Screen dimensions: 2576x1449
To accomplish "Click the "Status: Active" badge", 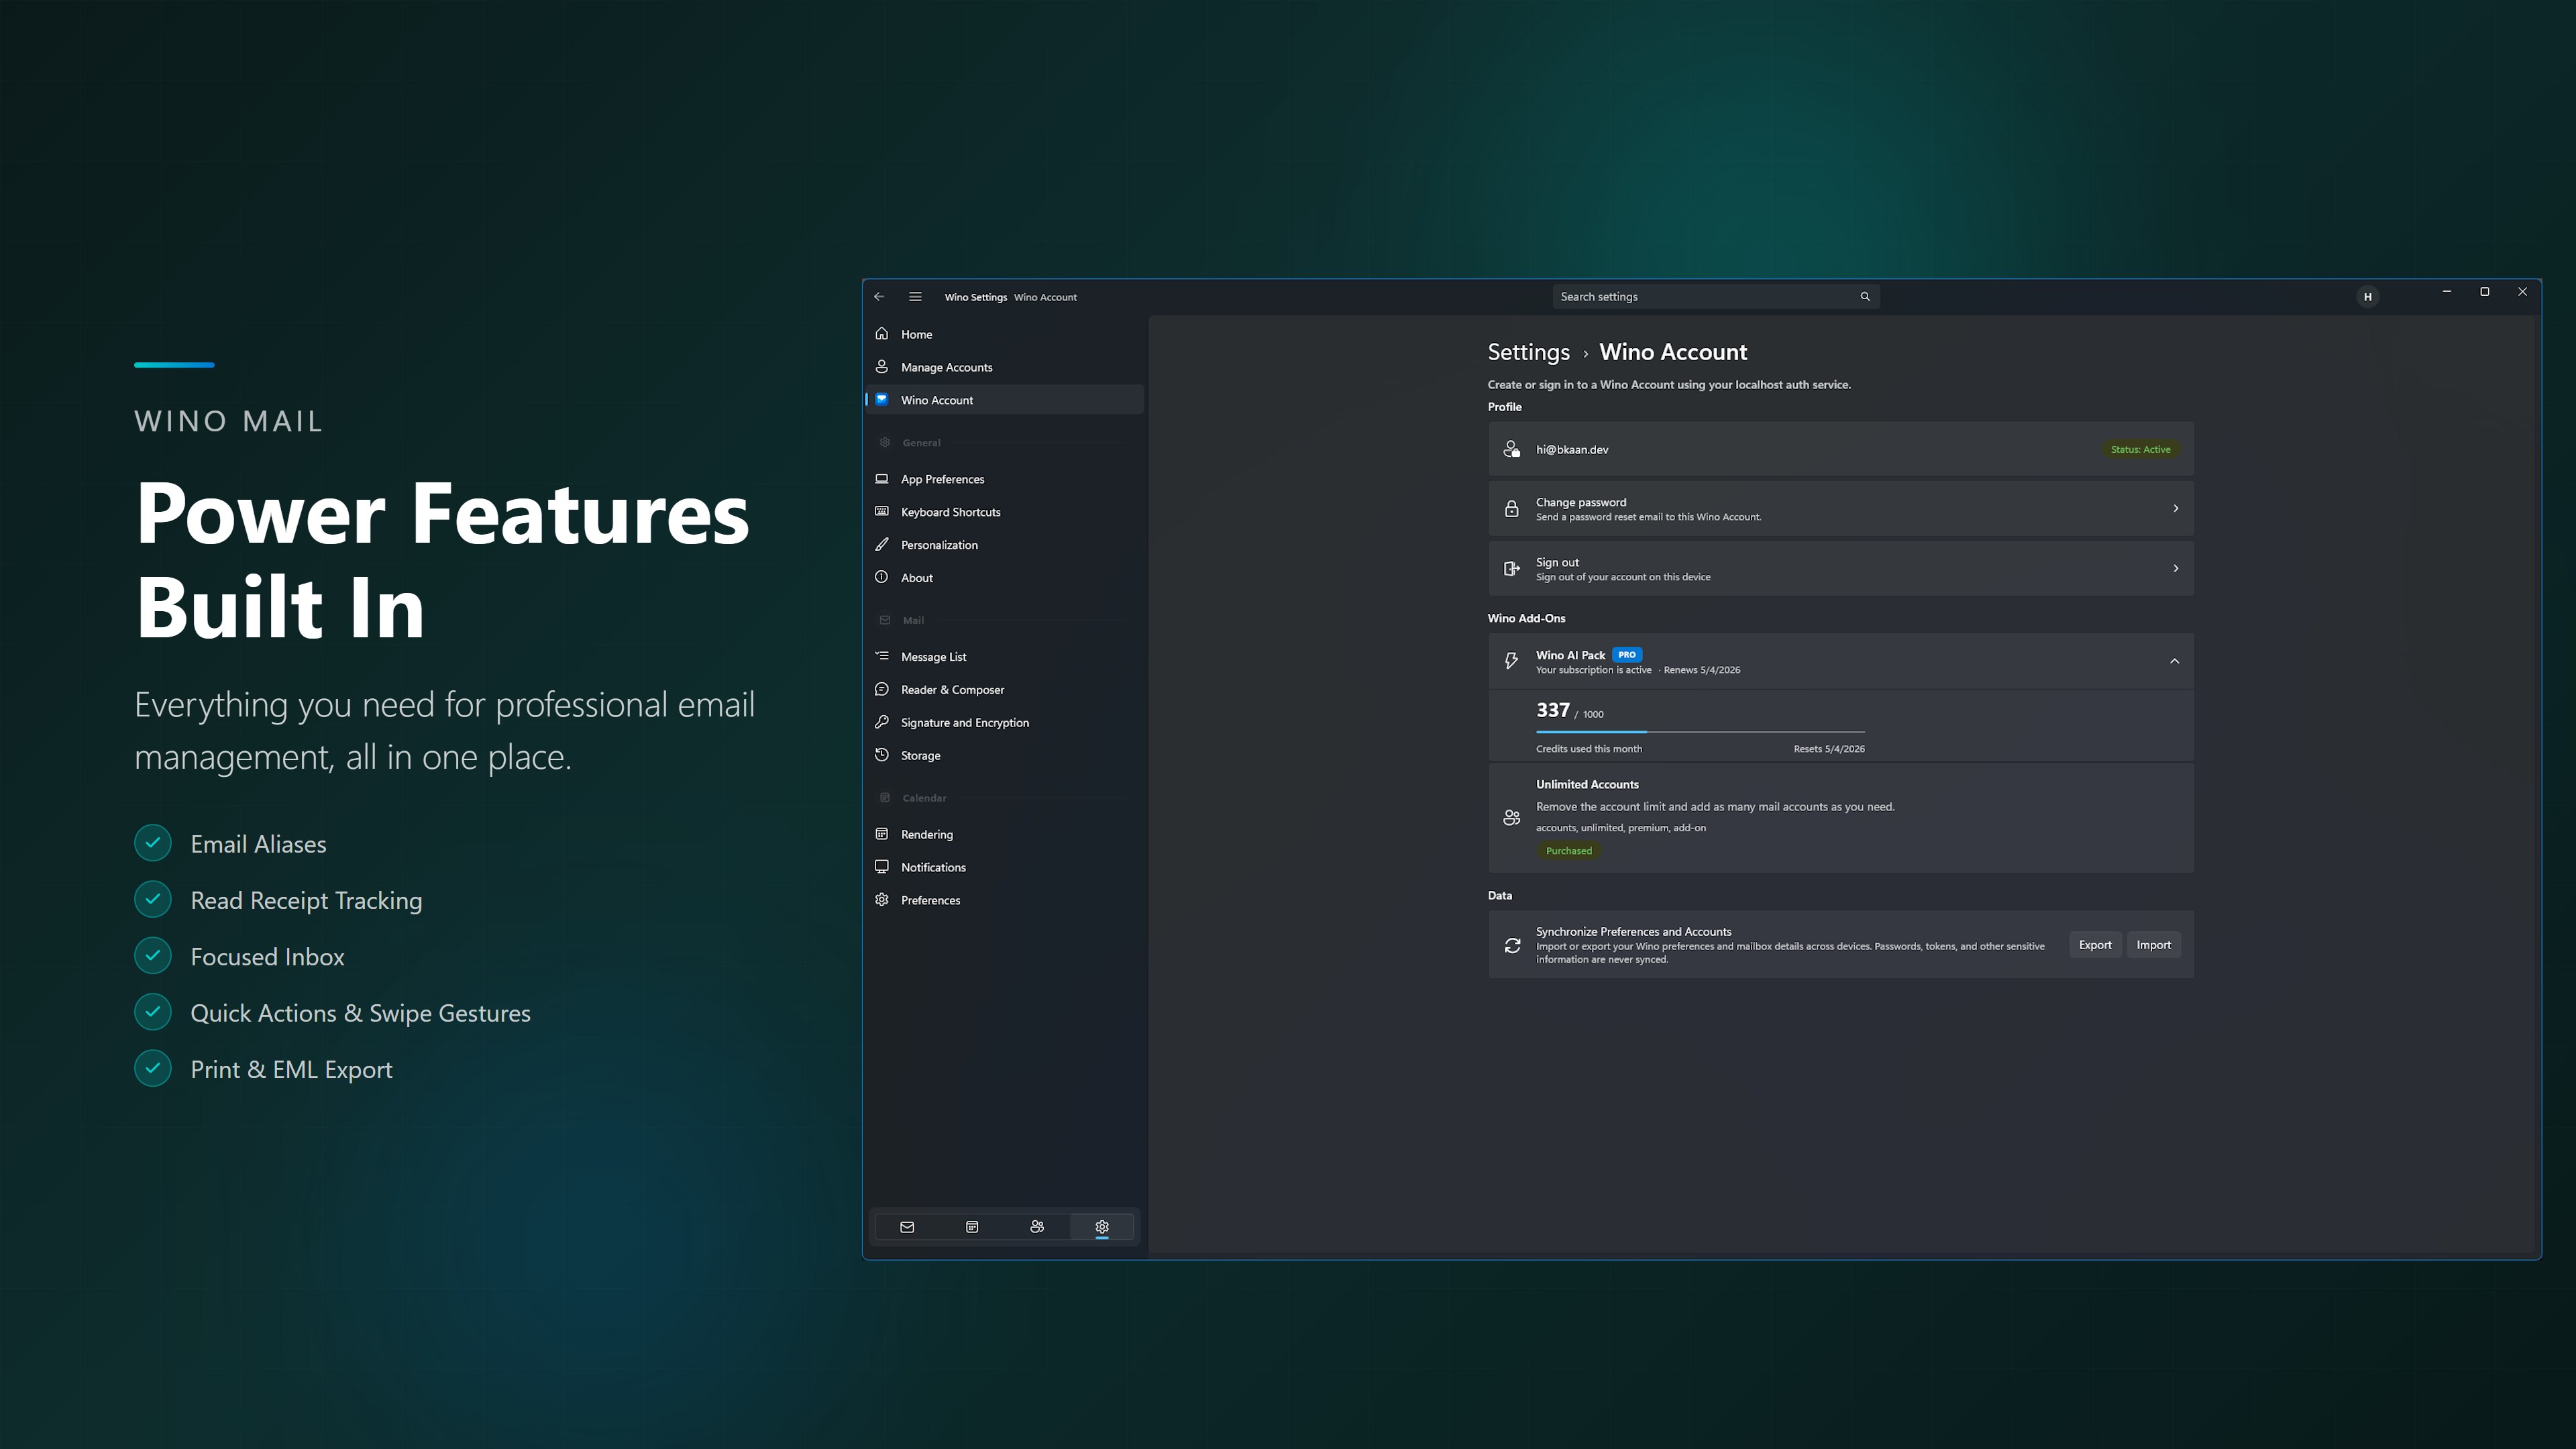I will pyautogui.click(x=2140, y=450).
